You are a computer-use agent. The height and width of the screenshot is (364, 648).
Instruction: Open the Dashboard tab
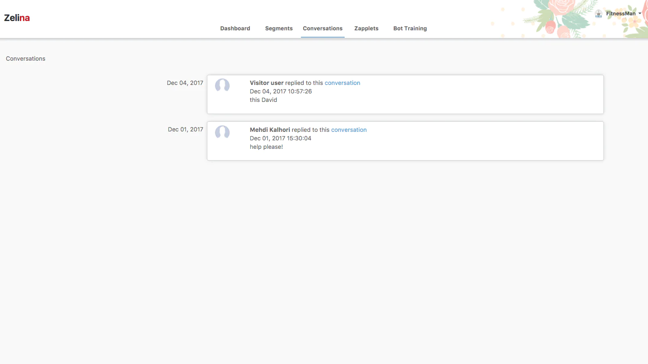point(235,28)
